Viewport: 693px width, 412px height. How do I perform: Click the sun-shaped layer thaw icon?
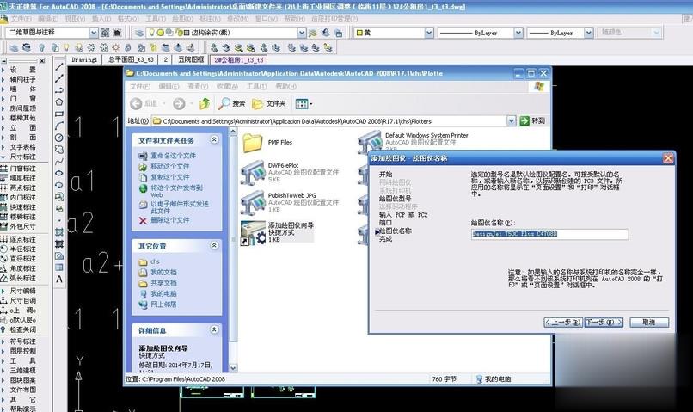116,47
